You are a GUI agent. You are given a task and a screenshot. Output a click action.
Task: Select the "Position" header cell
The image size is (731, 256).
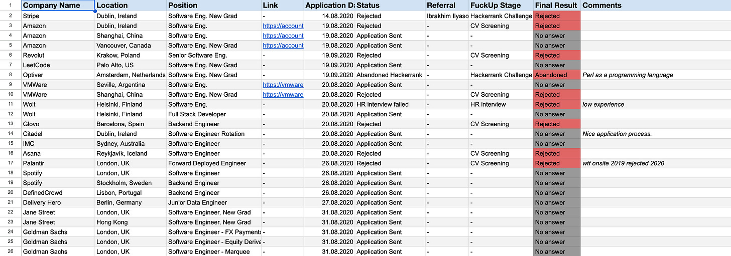(x=214, y=6)
